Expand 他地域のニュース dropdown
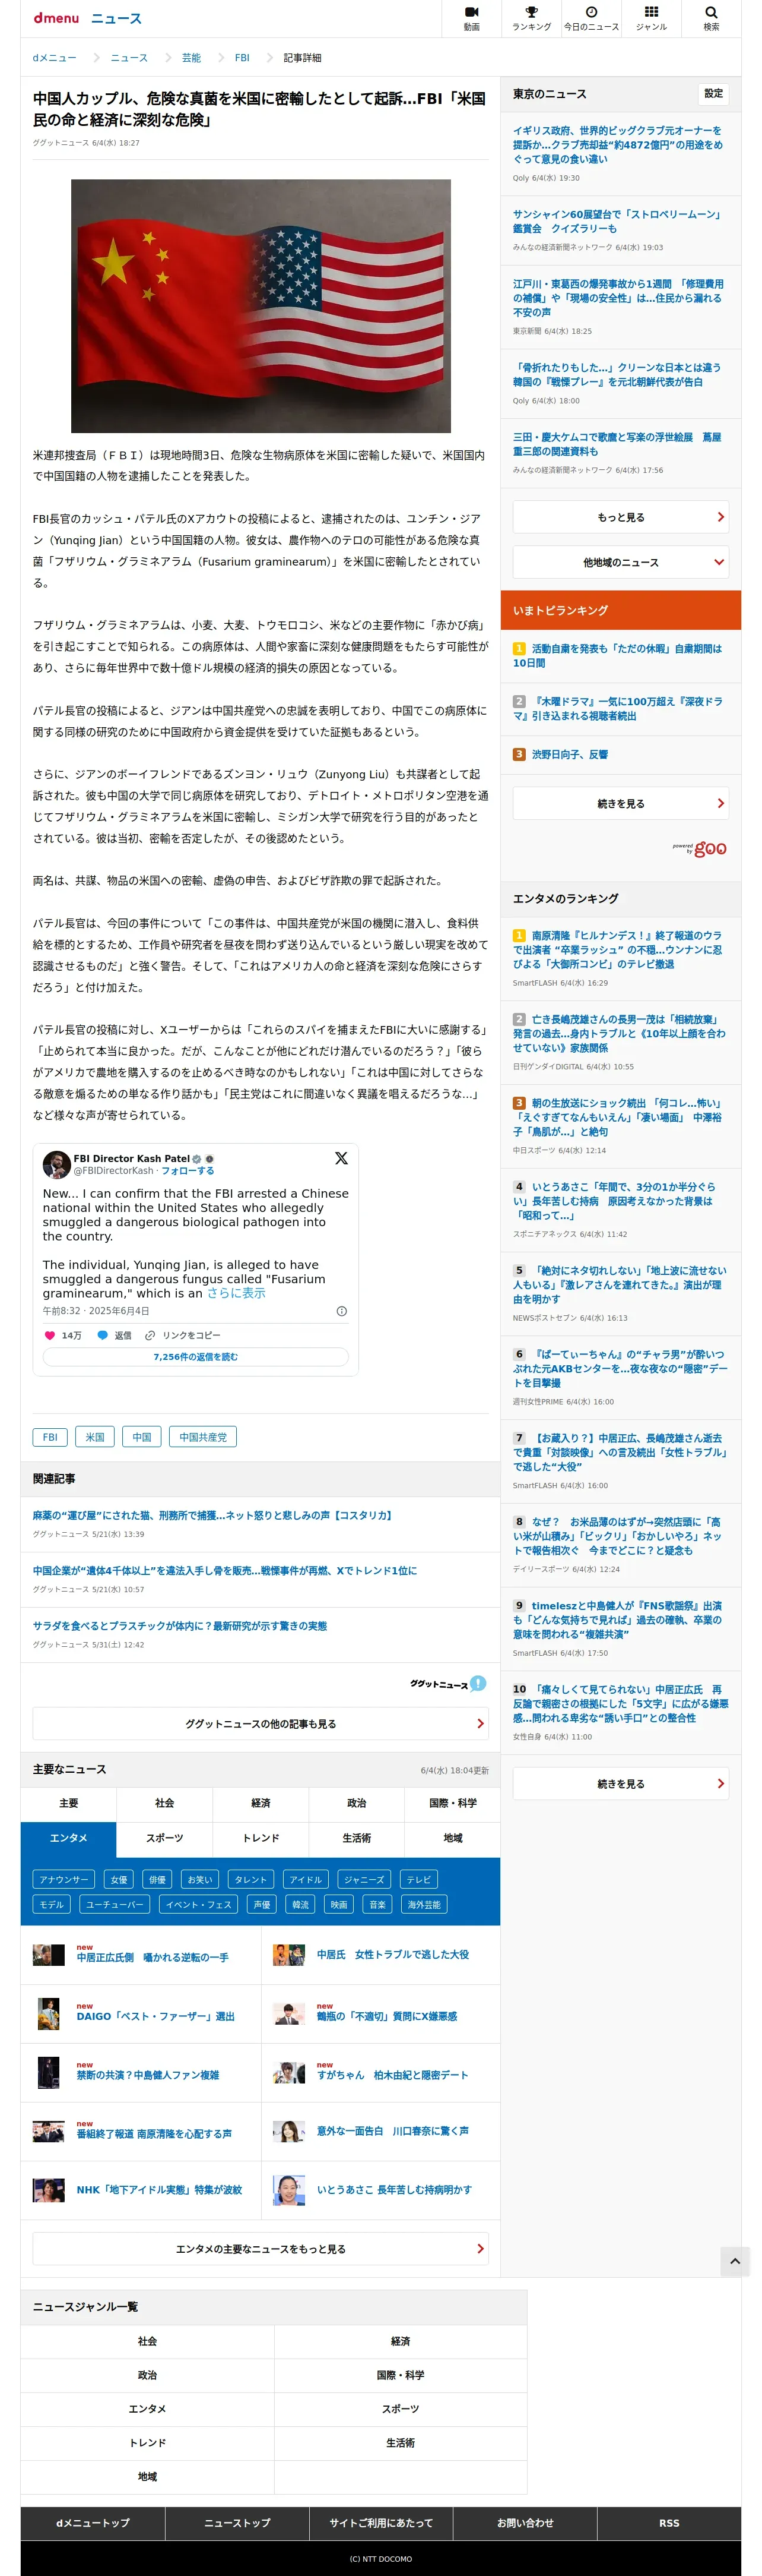762x2576 pixels. tap(620, 562)
